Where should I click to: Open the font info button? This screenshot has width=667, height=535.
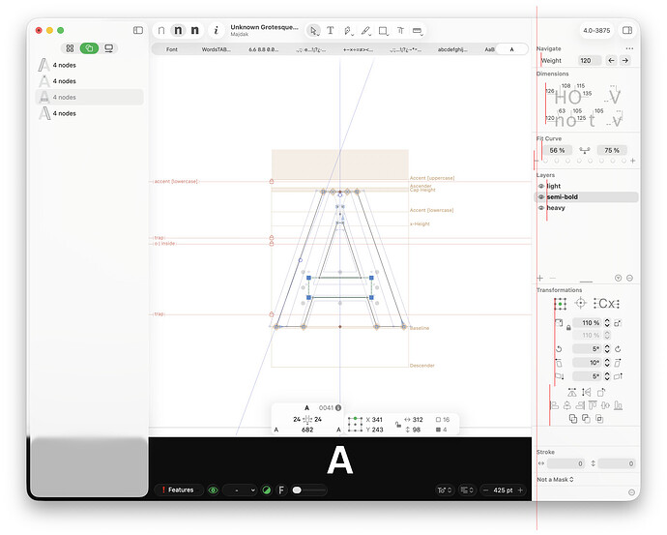click(217, 30)
